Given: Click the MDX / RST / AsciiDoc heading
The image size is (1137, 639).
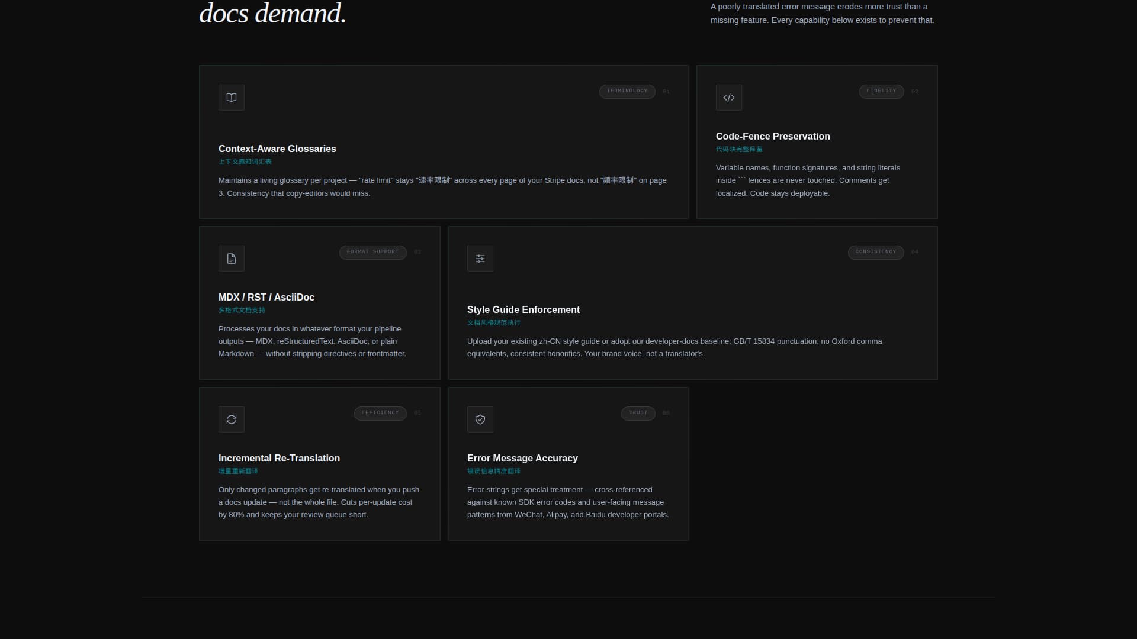Looking at the screenshot, I should (x=266, y=298).
